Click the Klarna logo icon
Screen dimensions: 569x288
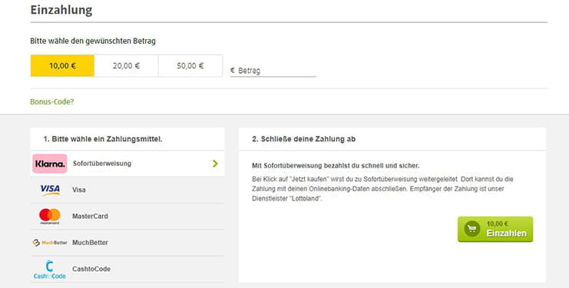pos(50,164)
